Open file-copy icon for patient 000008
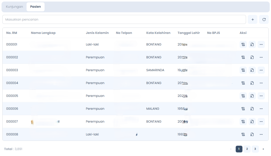Viewport: 271px width, 156px height. coord(252,134)
